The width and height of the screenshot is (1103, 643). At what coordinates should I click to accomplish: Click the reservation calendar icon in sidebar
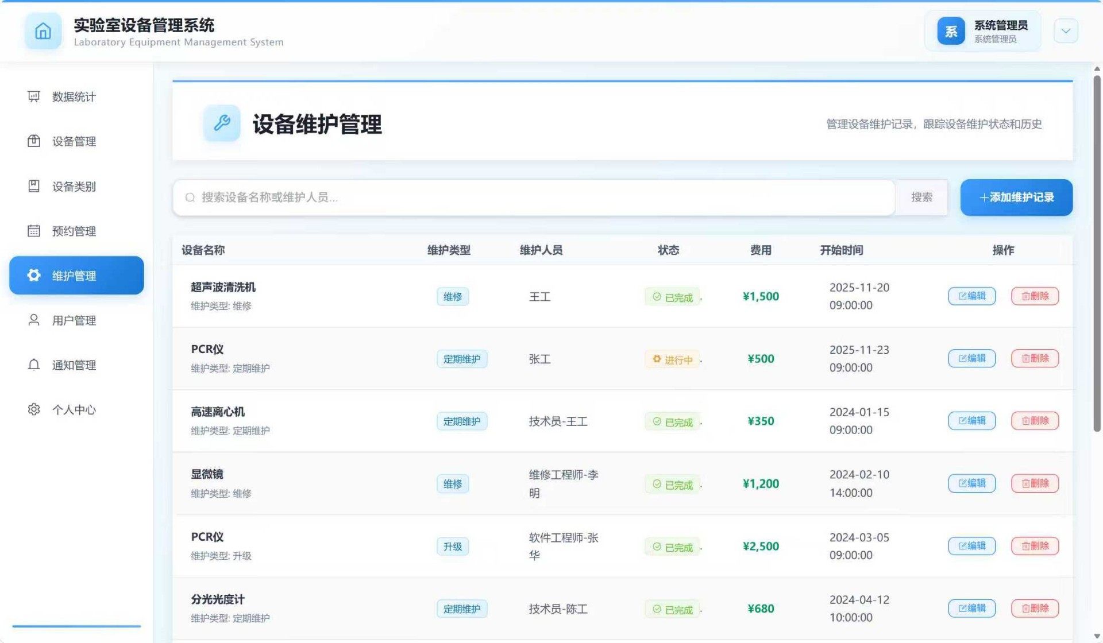coord(34,231)
